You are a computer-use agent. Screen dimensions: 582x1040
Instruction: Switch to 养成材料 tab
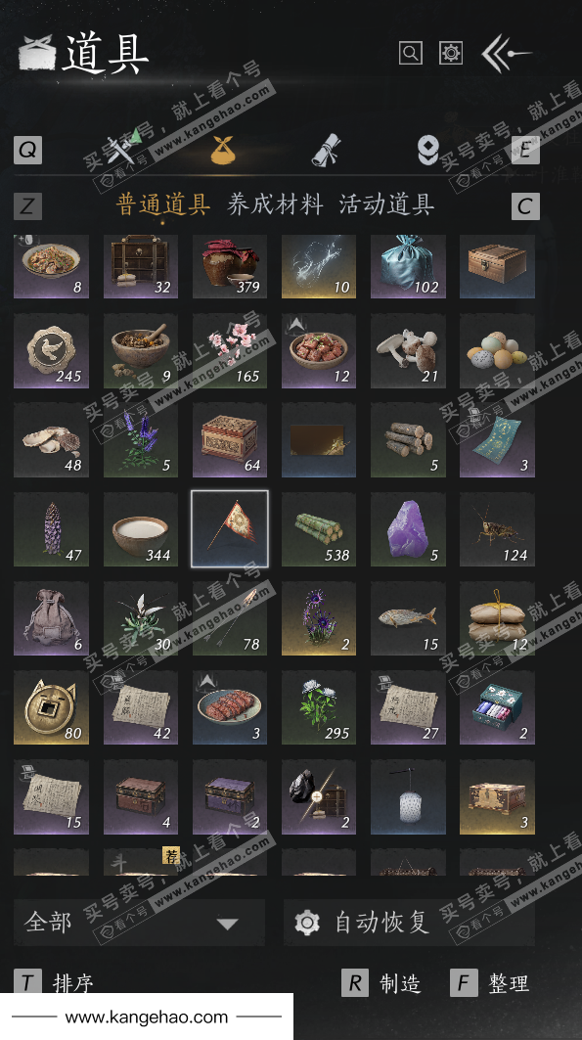coord(275,204)
